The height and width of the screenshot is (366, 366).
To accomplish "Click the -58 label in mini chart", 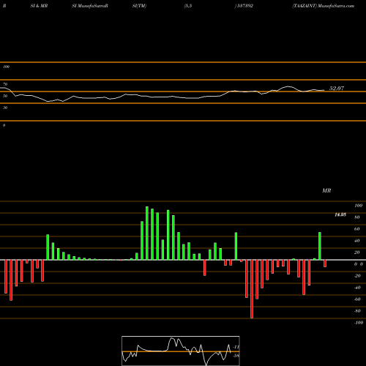I will click(x=236, y=356).
